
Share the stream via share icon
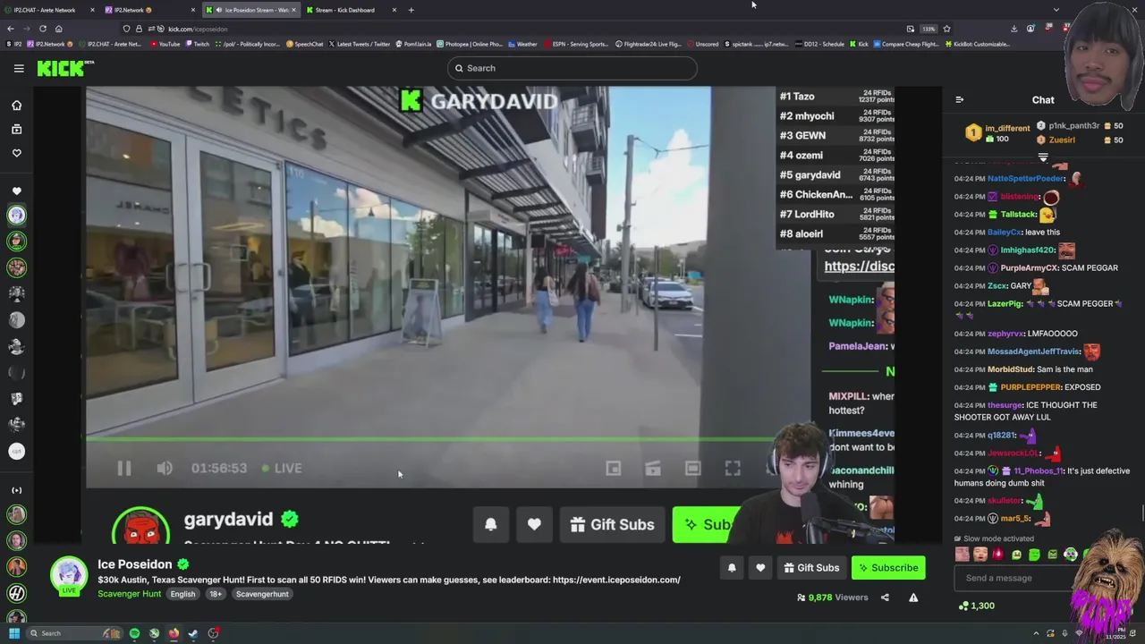coord(885,597)
